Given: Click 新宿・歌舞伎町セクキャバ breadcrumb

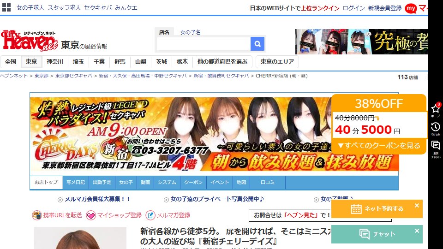Looking at the screenshot, I should [221, 76].
